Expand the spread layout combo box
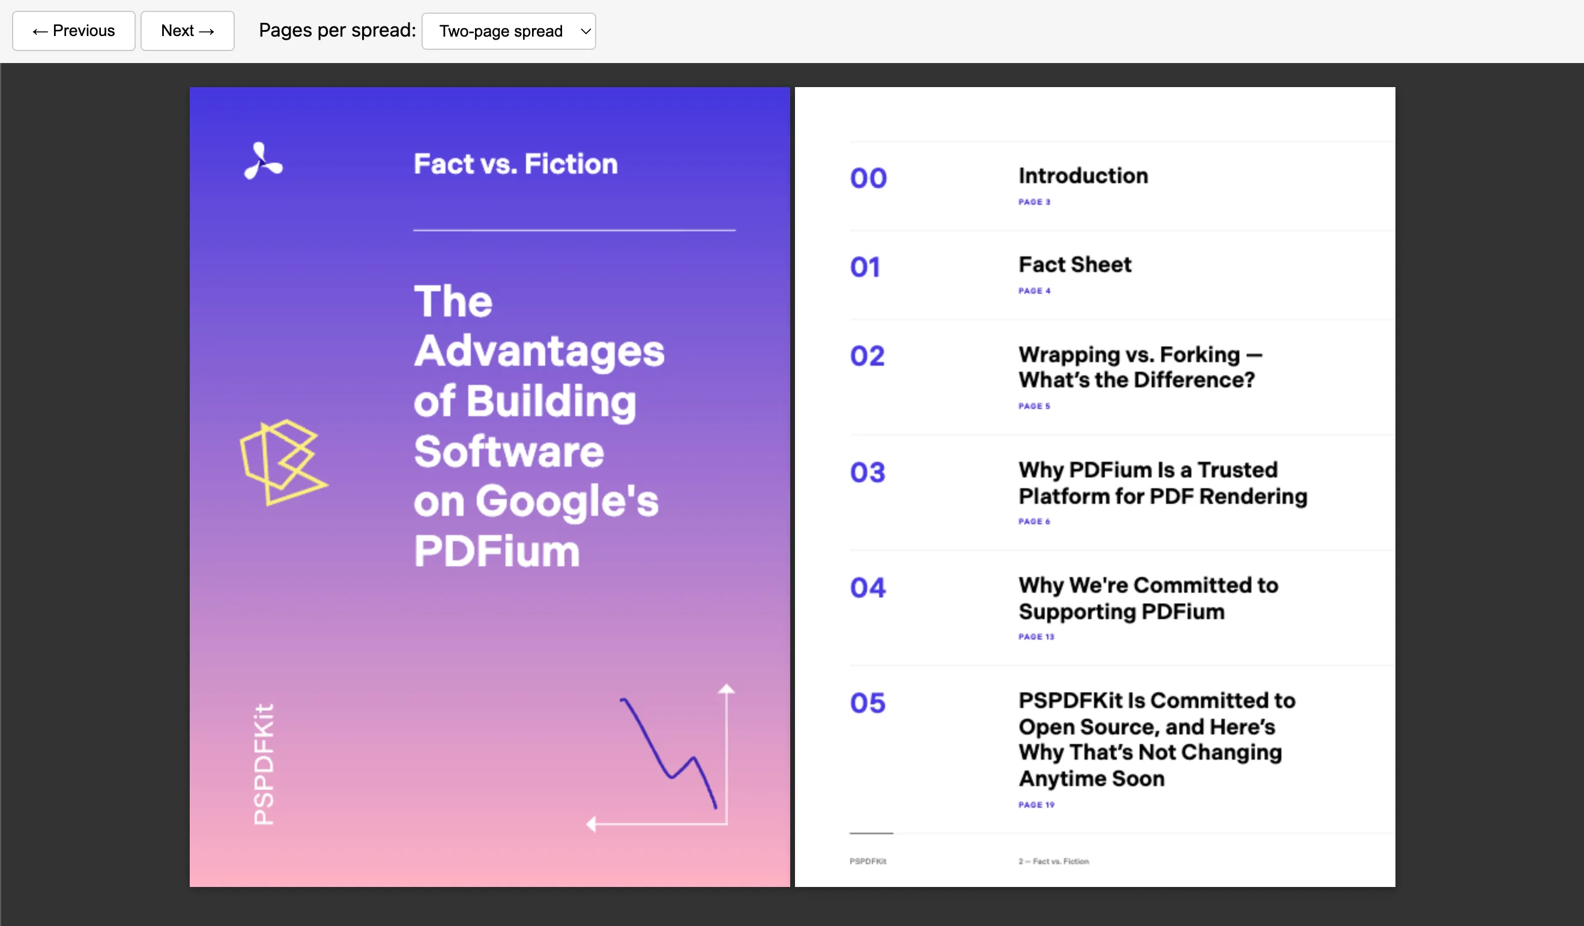 click(x=508, y=31)
